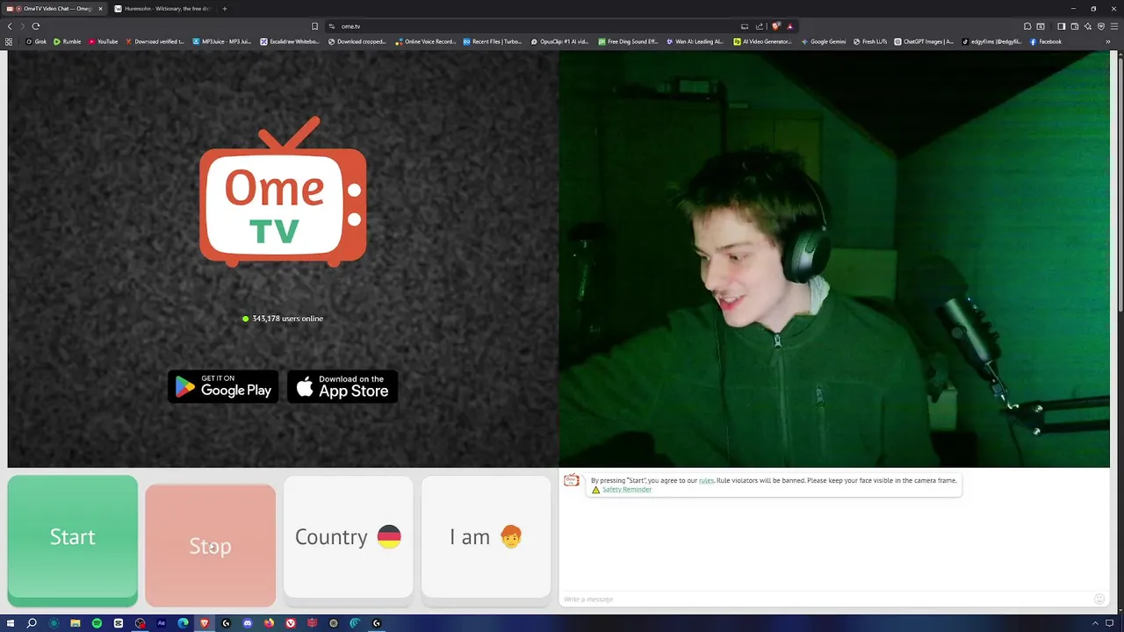
Task: Open the Safety Reminder link
Action: [x=626, y=490]
